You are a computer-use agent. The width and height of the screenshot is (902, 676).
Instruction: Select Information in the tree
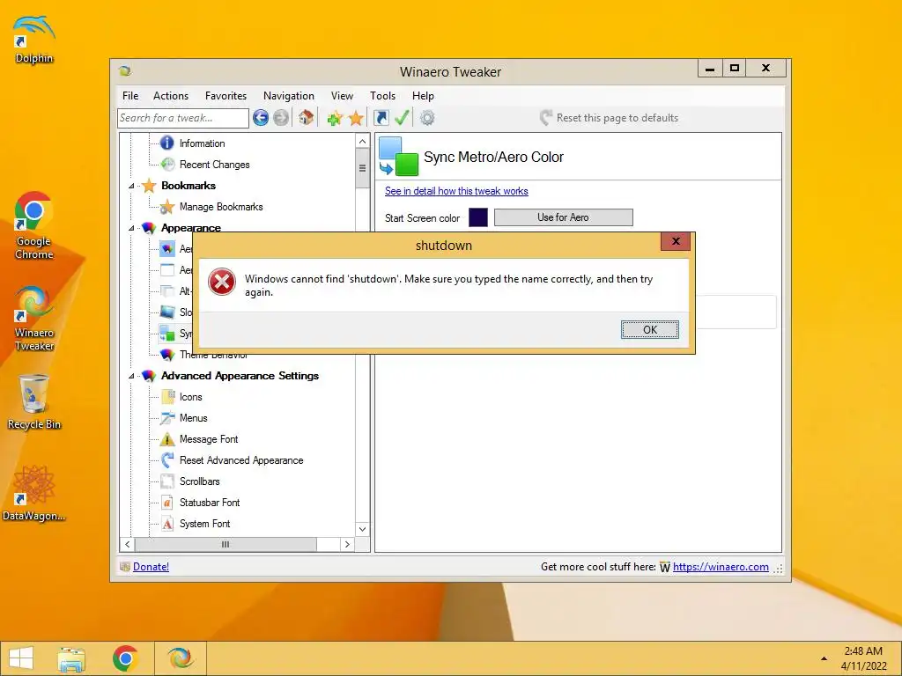click(x=202, y=143)
